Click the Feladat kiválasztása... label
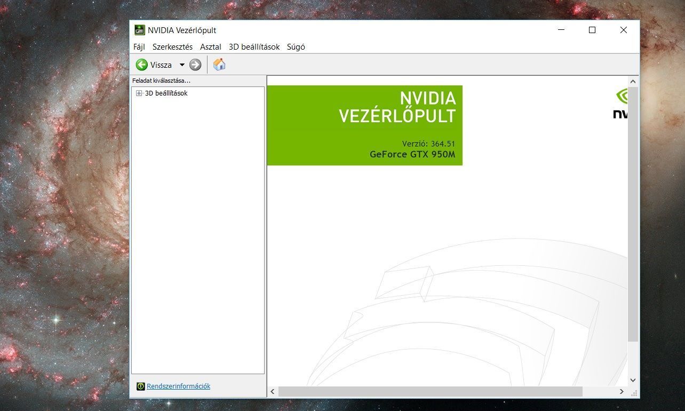 click(x=161, y=81)
